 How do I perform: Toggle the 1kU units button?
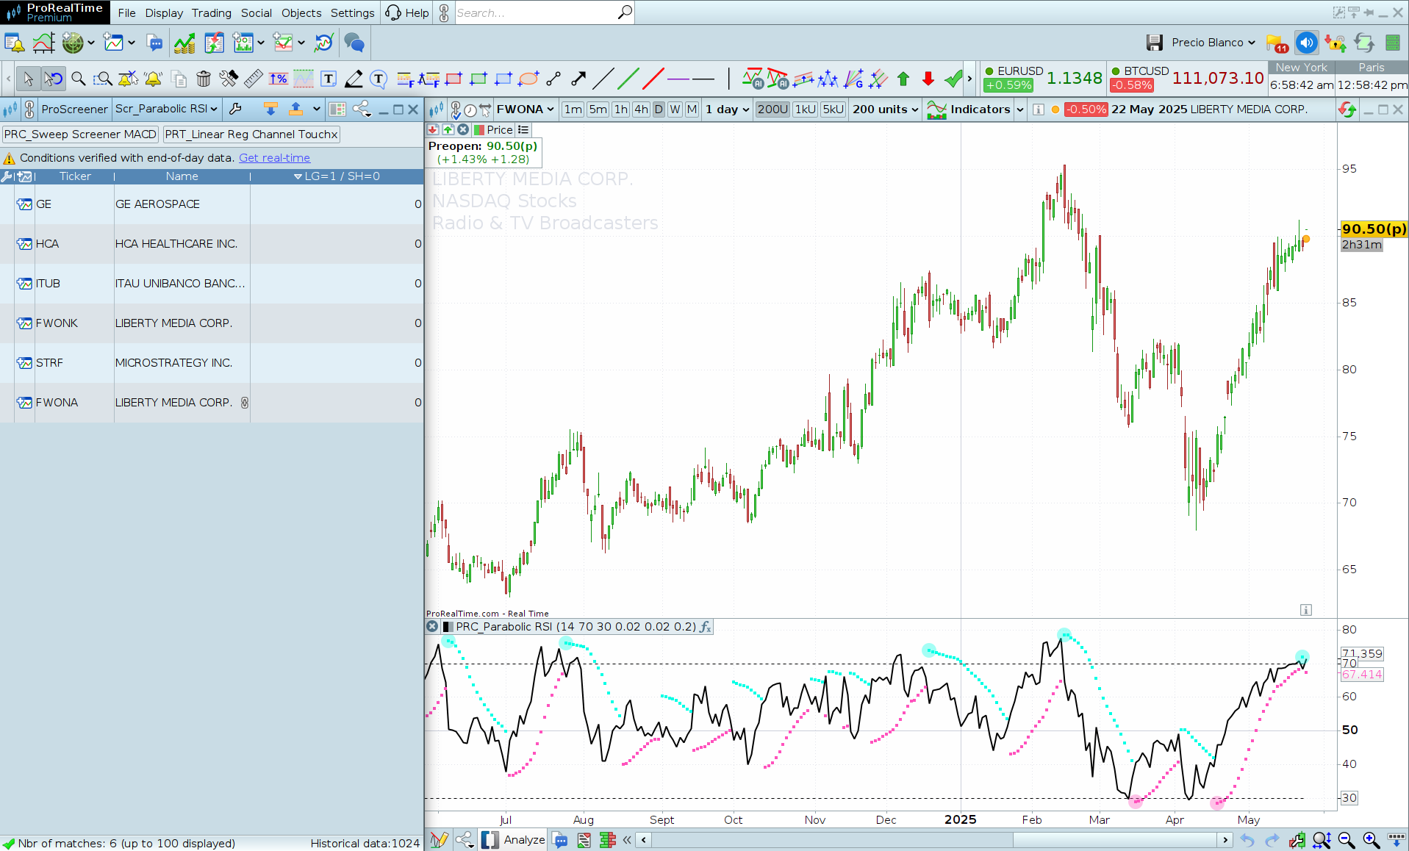[806, 109]
